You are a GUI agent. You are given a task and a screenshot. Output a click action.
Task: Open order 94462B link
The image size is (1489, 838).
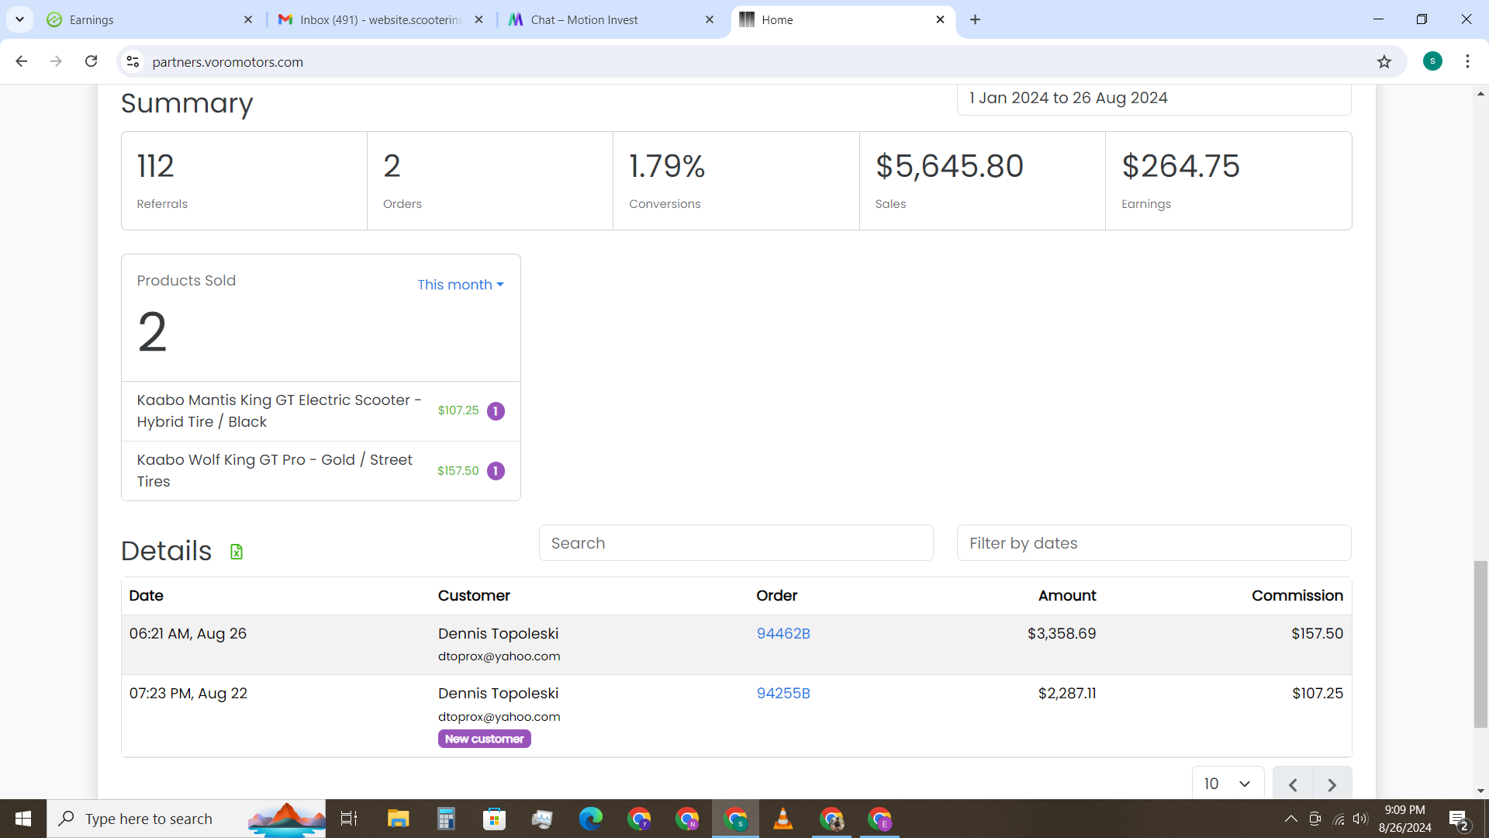[x=783, y=634]
